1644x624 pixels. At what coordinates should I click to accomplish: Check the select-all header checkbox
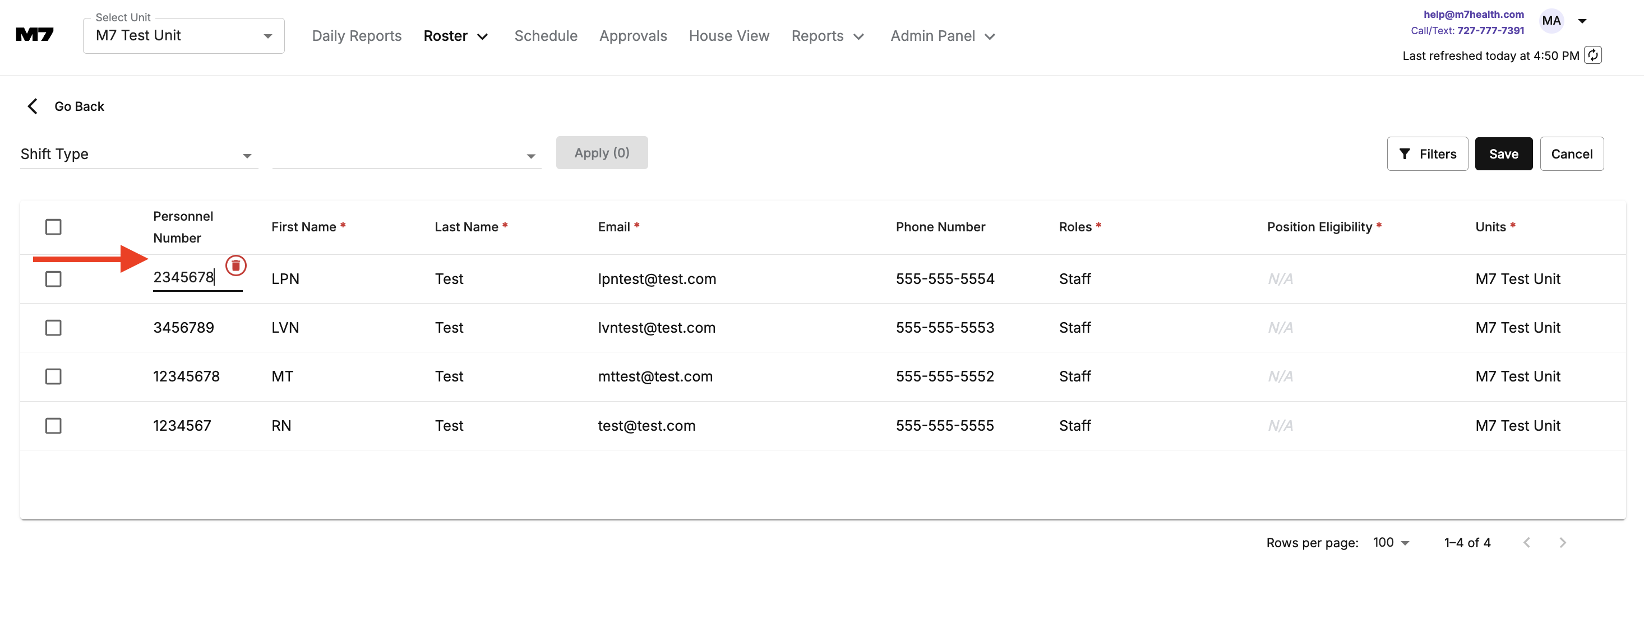coord(54,227)
